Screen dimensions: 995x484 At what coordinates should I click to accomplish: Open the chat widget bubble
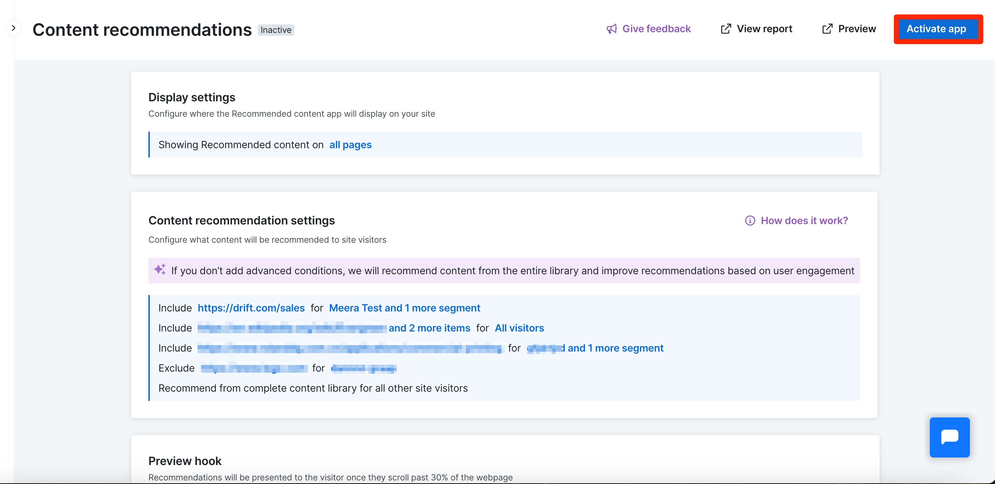[x=949, y=437]
